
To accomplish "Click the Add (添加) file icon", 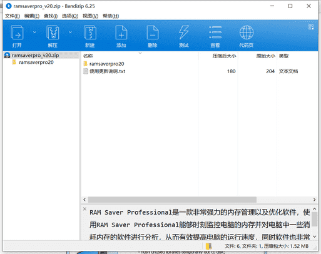I will (x=121, y=33).
